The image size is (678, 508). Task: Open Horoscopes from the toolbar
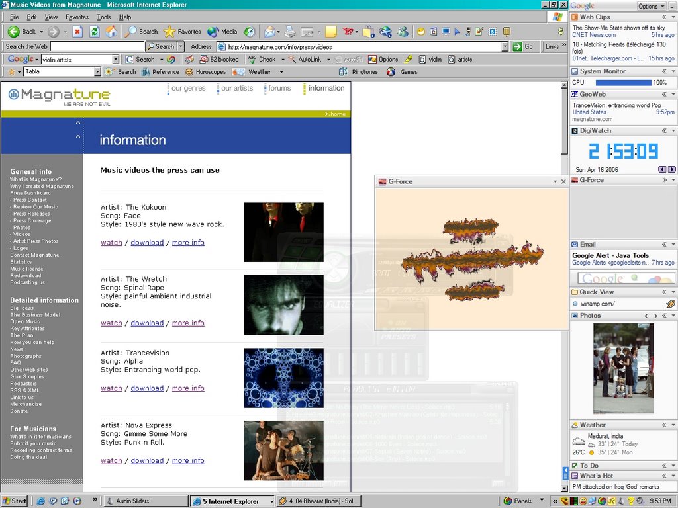pyautogui.click(x=205, y=71)
